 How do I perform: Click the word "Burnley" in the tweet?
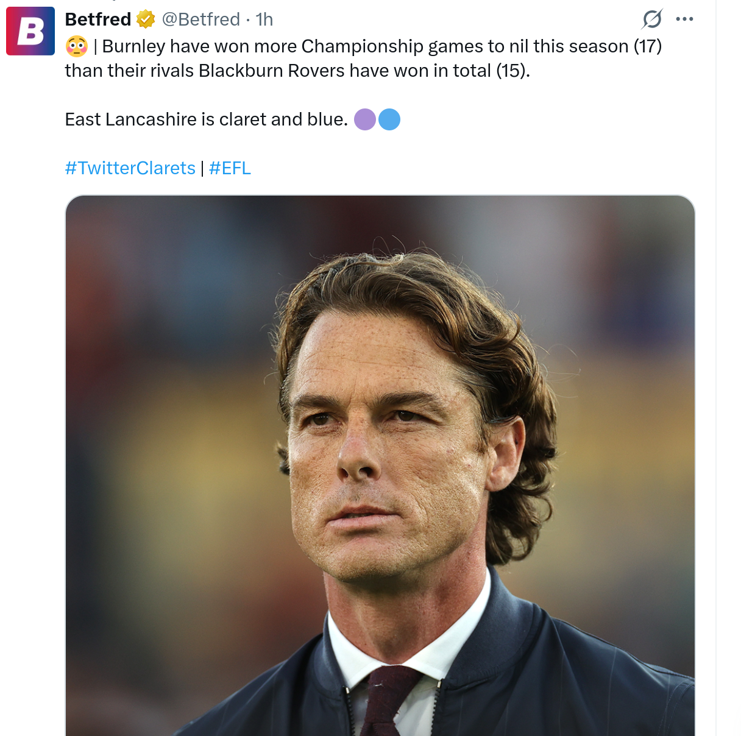tap(133, 46)
